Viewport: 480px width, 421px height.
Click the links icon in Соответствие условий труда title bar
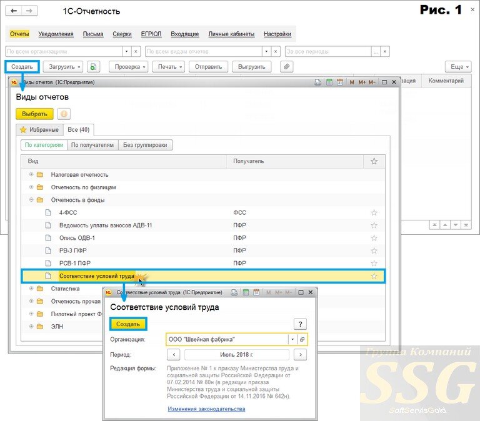[x=234, y=292]
